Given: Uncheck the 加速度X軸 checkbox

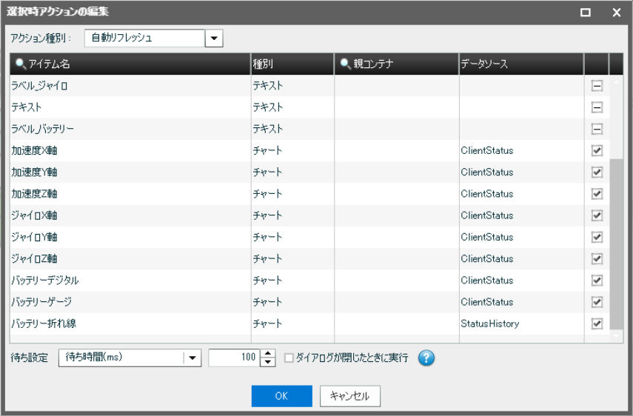Looking at the screenshot, I should coord(597,151).
